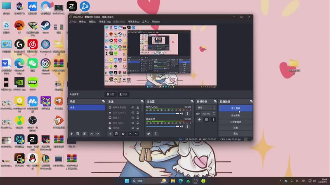Open the 文件 menu

click(x=73, y=22)
